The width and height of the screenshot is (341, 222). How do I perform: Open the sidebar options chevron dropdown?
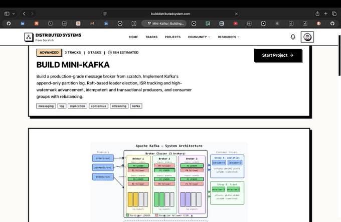pyautogui.click(x=14, y=14)
